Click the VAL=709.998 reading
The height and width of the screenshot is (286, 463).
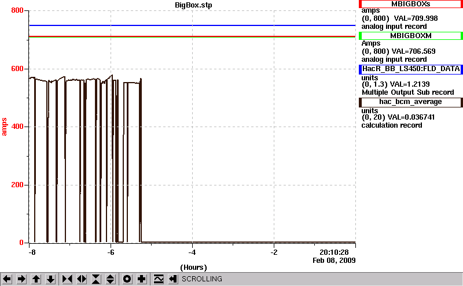pos(416,18)
